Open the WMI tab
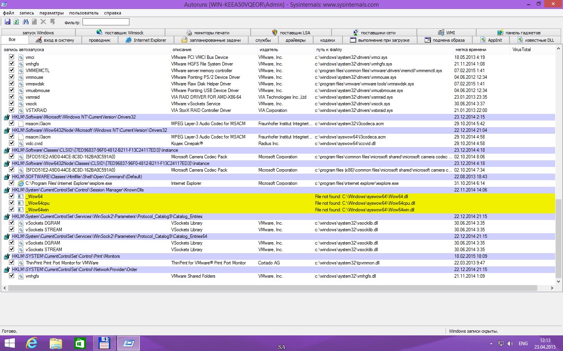The image size is (563, 351). pos(446,33)
